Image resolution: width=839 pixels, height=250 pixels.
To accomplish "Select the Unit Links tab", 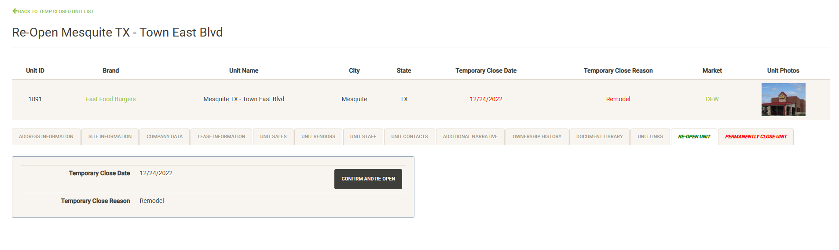I will click(x=650, y=136).
